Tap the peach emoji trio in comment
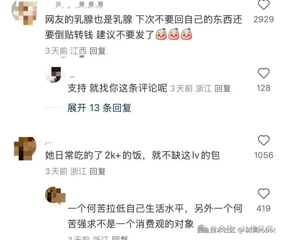The height and width of the screenshot is (240, 282). point(174,34)
